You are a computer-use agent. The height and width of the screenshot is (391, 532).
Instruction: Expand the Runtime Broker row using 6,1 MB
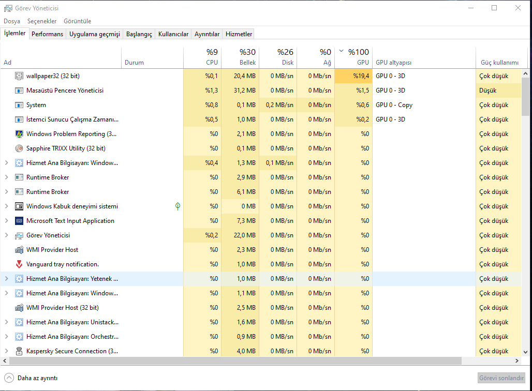click(6, 192)
